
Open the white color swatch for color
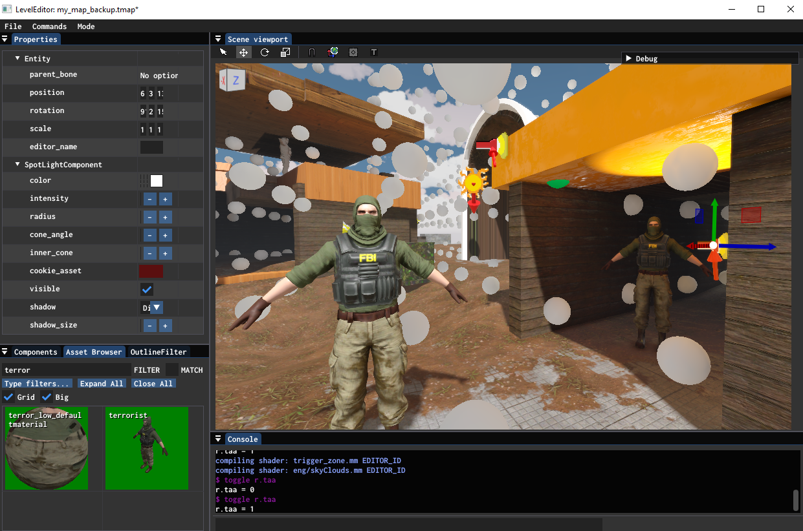point(157,181)
